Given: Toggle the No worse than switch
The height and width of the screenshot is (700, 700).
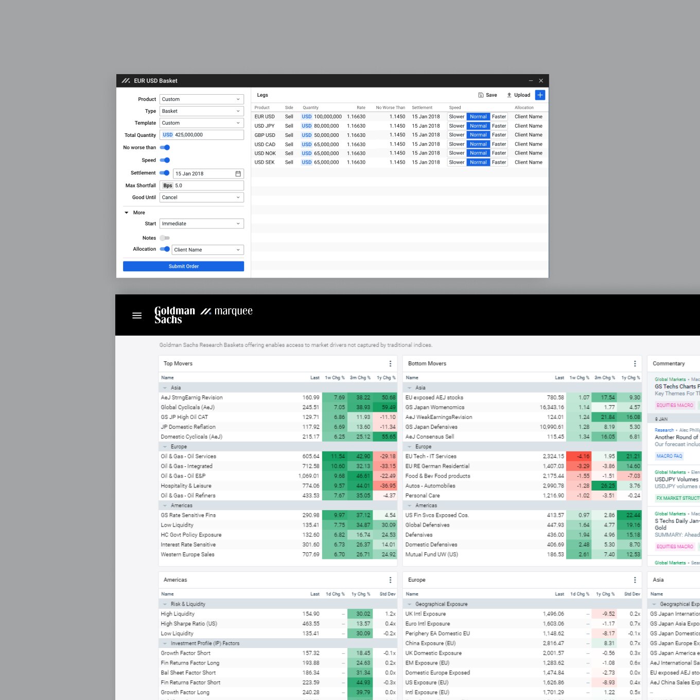Looking at the screenshot, I should (x=165, y=148).
